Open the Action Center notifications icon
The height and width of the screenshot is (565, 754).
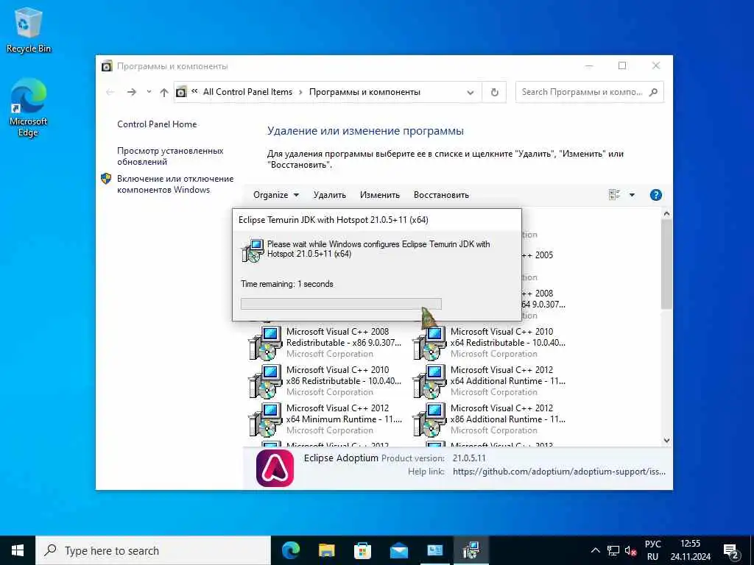731,550
